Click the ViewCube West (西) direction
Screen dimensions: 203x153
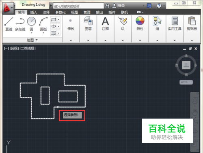177,65
